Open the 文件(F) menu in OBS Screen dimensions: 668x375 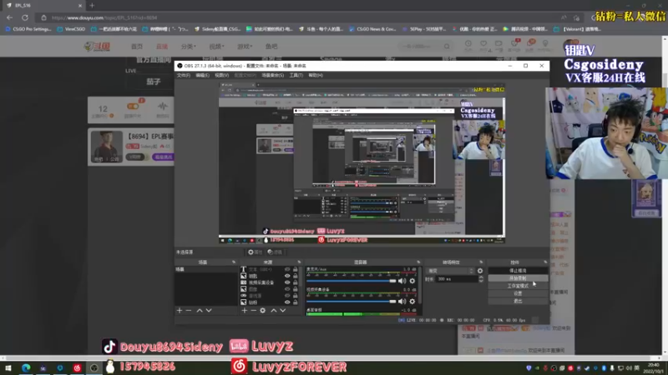tap(183, 75)
